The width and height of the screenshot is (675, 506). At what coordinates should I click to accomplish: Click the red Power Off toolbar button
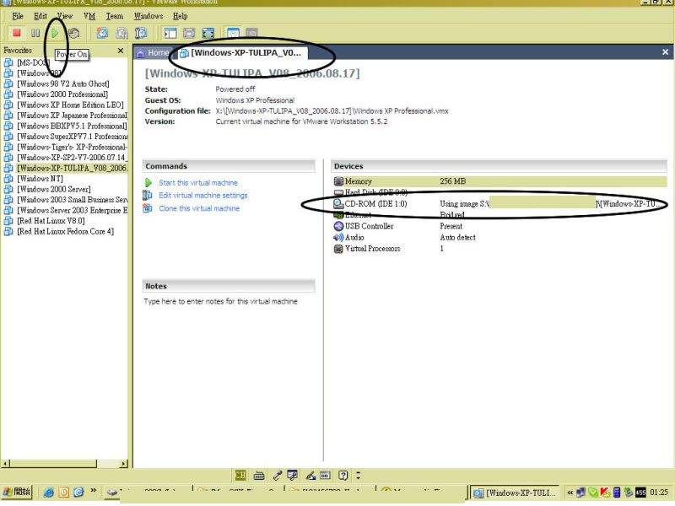17,33
